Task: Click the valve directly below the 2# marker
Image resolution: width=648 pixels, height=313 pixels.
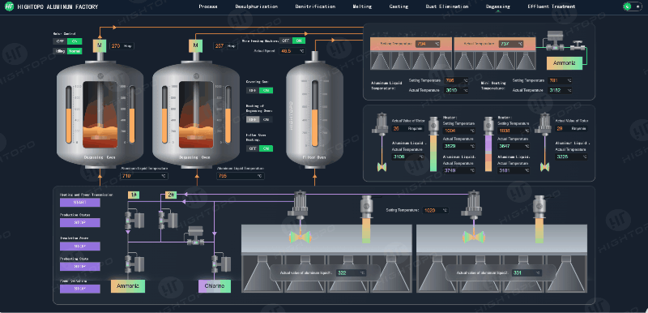Action: click(168, 220)
